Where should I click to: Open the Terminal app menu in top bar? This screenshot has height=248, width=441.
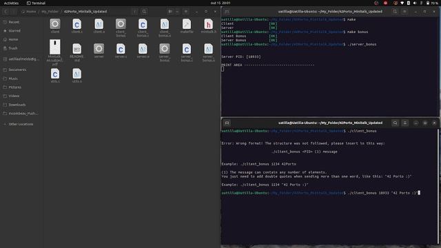tap(36, 3)
